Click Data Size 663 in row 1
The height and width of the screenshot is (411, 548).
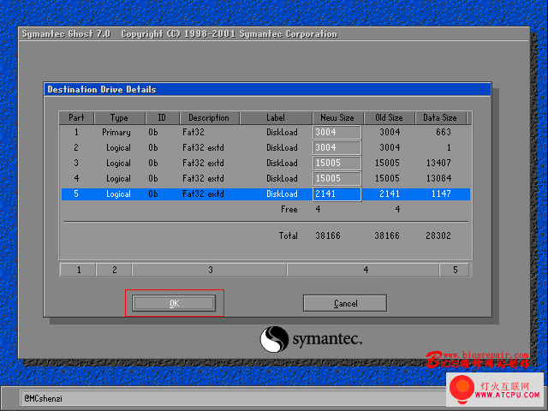point(444,132)
